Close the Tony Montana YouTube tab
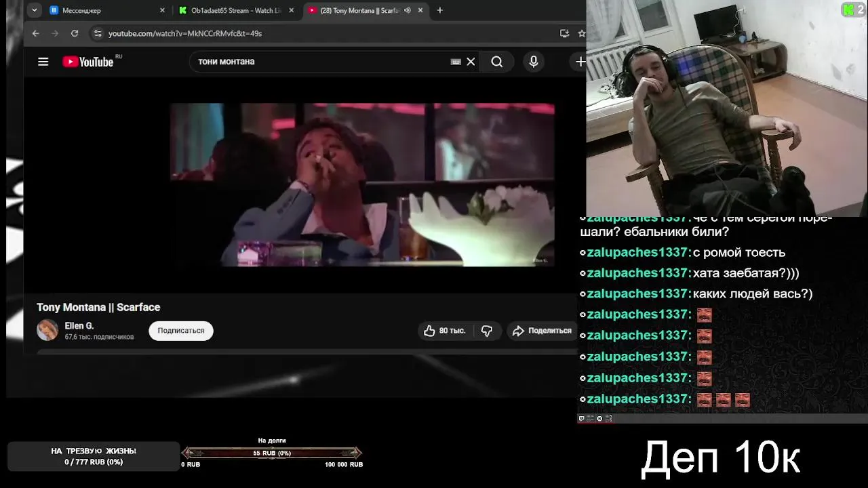This screenshot has width=868, height=488. pos(420,10)
